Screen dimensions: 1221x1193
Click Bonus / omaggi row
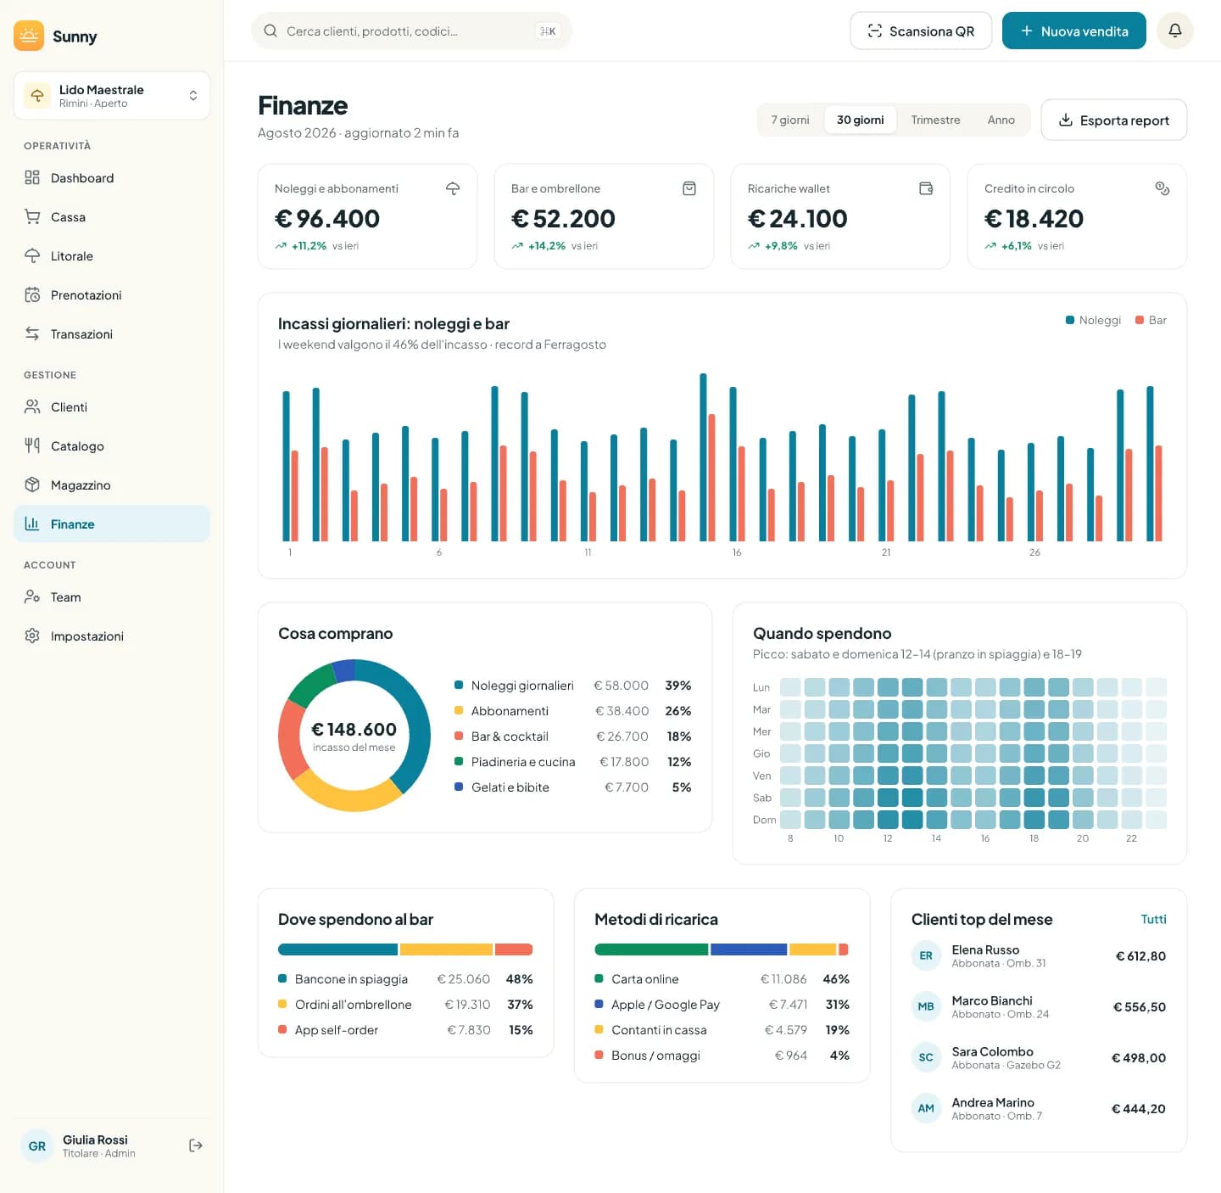pyautogui.click(x=722, y=1055)
